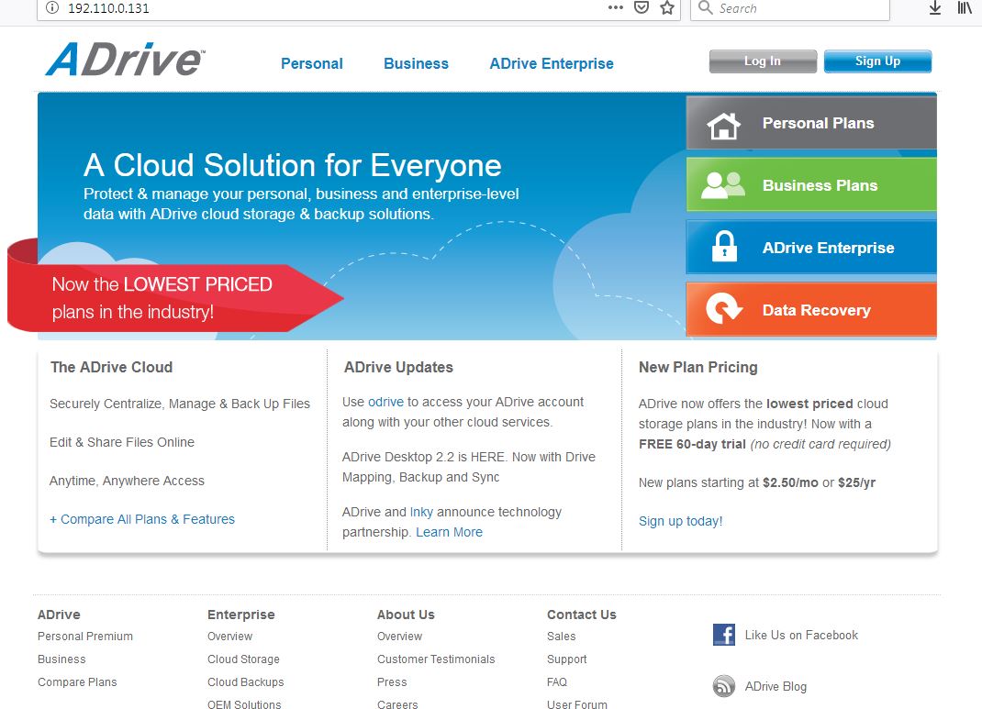Follow the odrive link in ADrive Updates
Image resolution: width=982 pixels, height=709 pixels.
(x=385, y=402)
